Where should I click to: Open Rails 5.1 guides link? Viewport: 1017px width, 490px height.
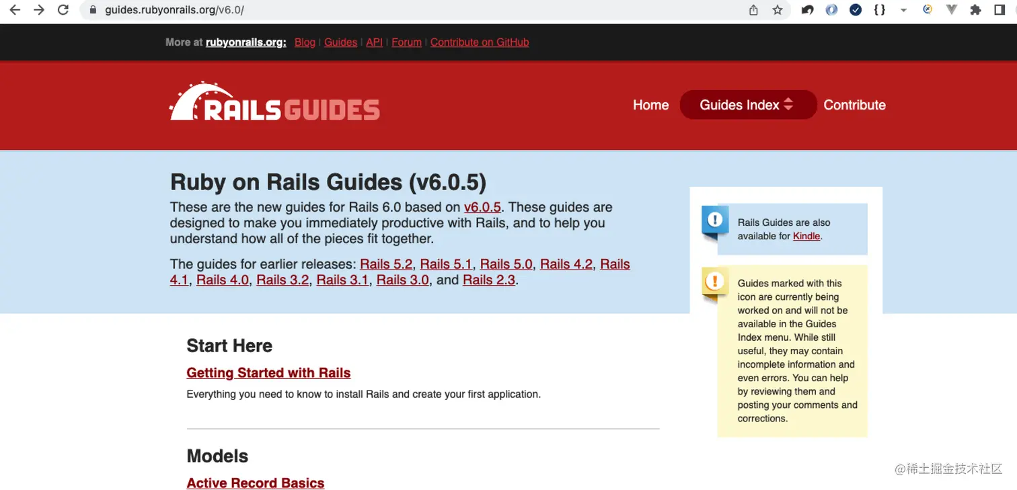pyautogui.click(x=446, y=264)
